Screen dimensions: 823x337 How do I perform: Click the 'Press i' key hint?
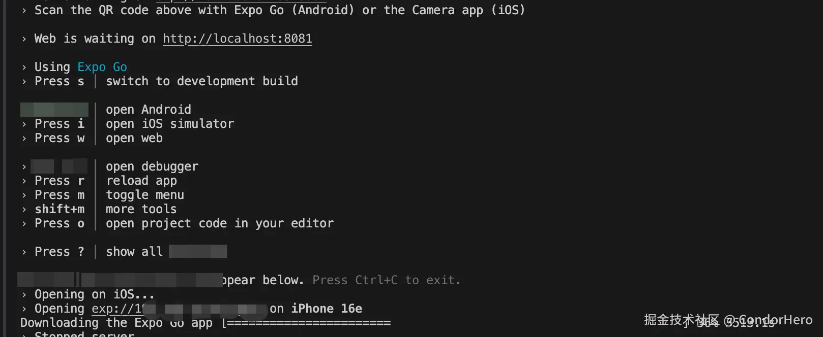pos(59,124)
